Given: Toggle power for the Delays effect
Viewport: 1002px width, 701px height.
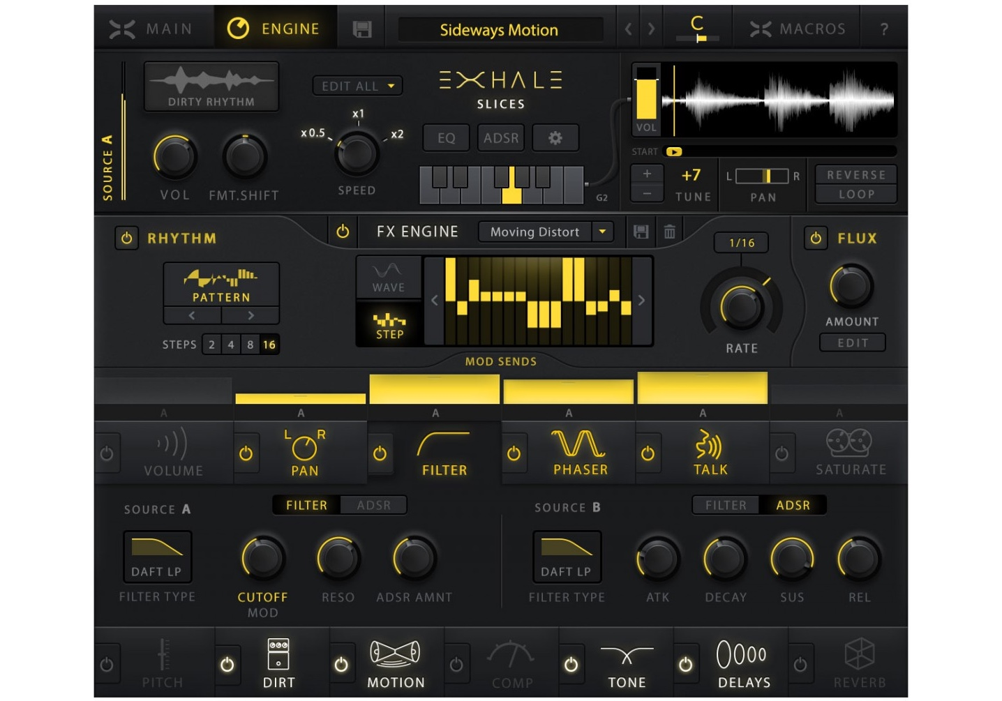Looking at the screenshot, I should pyautogui.click(x=685, y=665).
